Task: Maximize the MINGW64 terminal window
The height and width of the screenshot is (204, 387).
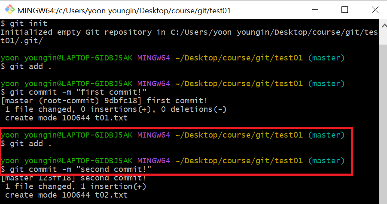Action: 344,10
